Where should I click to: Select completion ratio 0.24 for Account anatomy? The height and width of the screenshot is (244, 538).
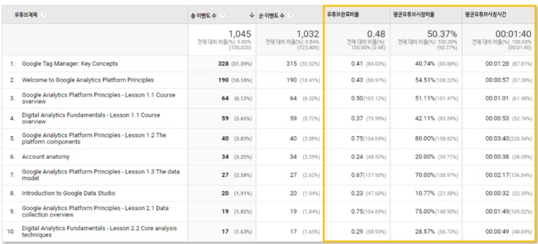[x=357, y=157]
